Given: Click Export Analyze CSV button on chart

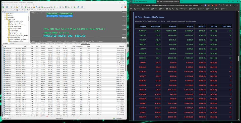Looking at the screenshot, I should pyautogui.click(x=66, y=14).
